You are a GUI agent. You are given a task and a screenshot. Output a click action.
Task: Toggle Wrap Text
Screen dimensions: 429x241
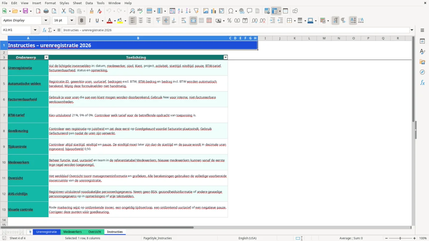(x=183, y=21)
